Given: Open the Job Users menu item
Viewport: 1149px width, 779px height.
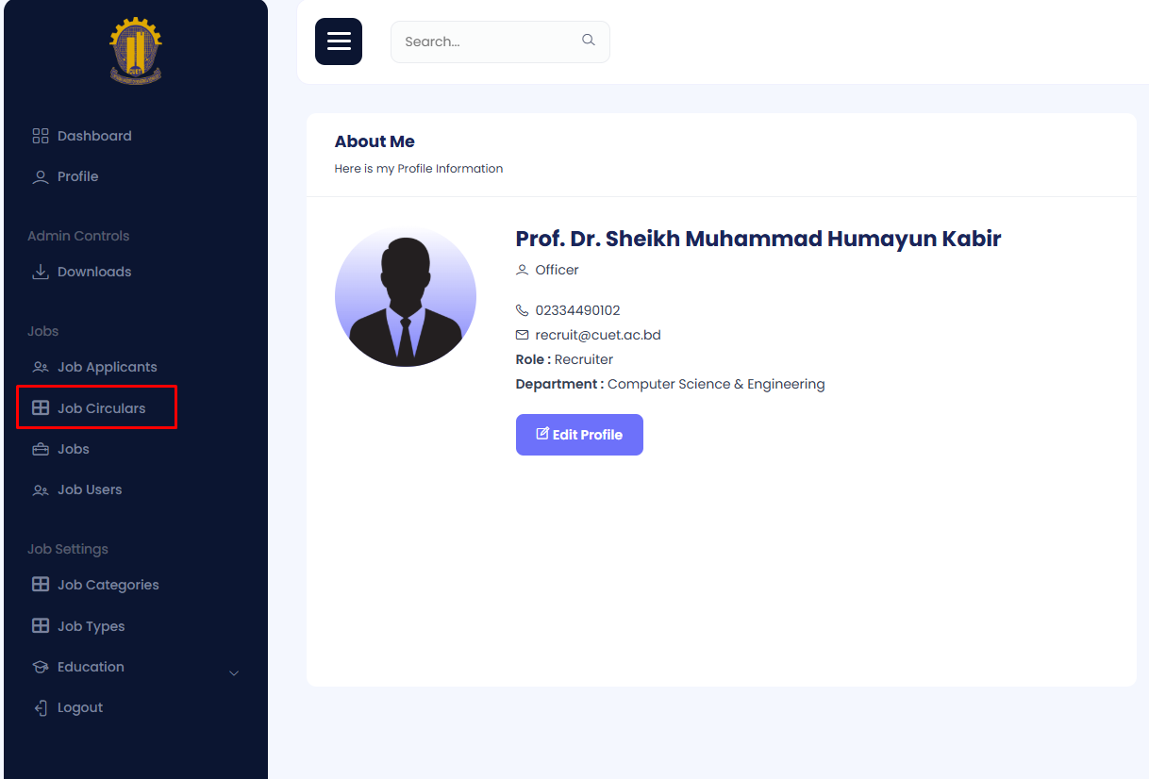Looking at the screenshot, I should coord(90,489).
